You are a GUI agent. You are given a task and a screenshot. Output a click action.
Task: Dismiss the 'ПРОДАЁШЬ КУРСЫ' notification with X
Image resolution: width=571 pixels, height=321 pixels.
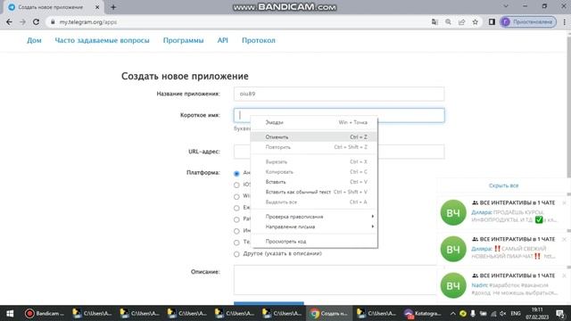(564, 202)
